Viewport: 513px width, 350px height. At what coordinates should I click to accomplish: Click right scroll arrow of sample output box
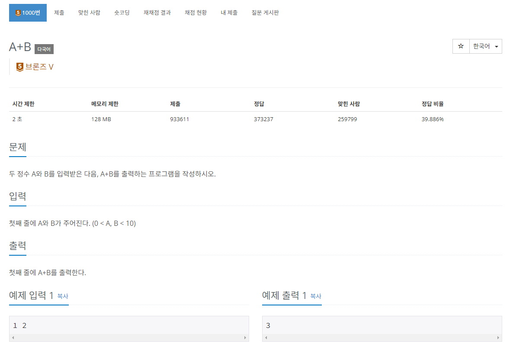pyautogui.click(x=498, y=337)
